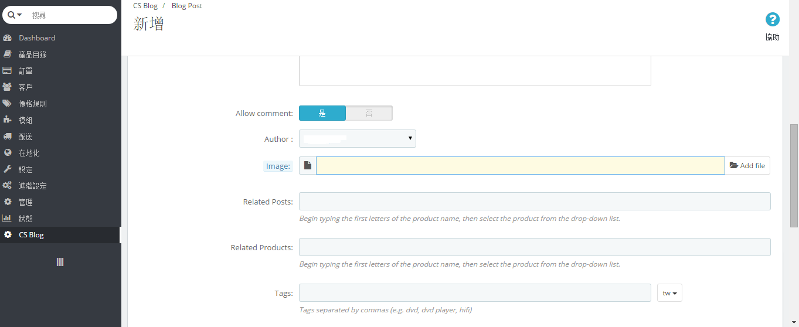Collapse the sidebar menu with bars icon

click(x=60, y=262)
